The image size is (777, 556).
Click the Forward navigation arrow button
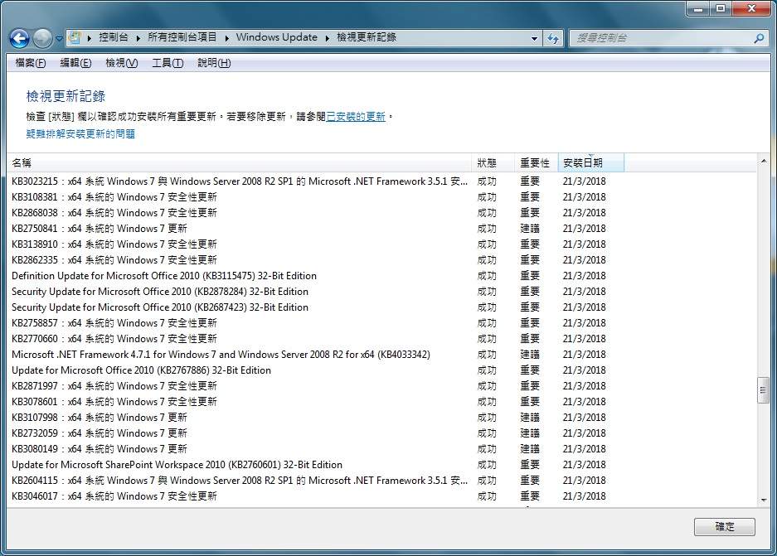[42, 38]
